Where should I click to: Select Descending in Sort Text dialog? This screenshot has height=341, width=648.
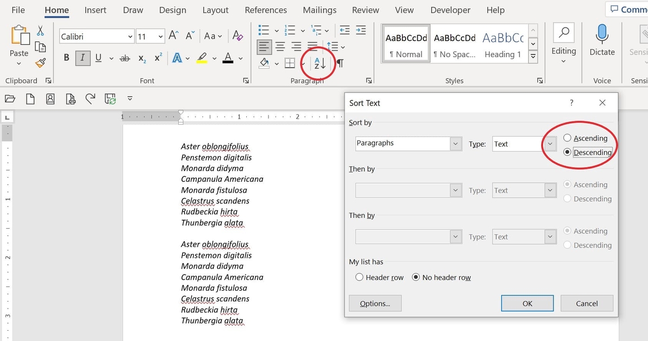tap(568, 152)
